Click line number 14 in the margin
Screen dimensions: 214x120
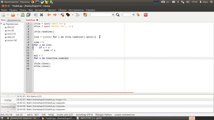(x=28, y=58)
